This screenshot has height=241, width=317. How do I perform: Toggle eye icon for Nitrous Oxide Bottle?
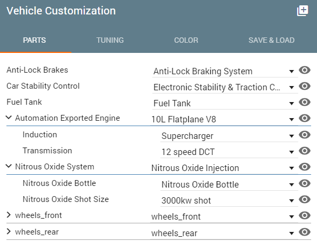(305, 183)
